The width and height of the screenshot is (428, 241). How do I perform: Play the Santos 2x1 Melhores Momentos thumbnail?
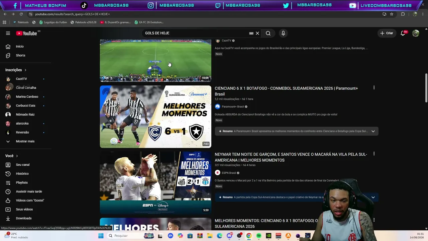click(155, 183)
